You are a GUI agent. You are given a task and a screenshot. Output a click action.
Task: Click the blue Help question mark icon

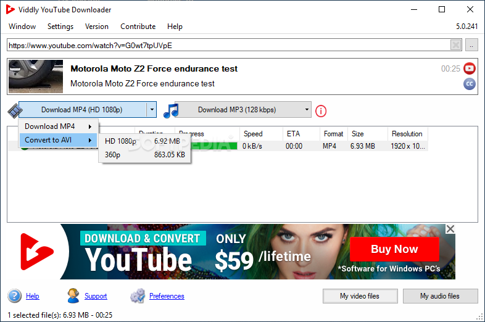[x=15, y=296]
